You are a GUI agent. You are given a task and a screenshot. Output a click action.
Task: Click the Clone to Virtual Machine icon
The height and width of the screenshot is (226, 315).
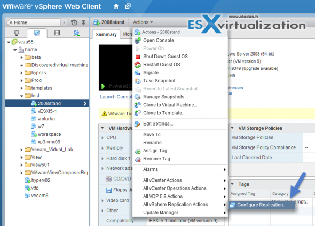[138, 105]
